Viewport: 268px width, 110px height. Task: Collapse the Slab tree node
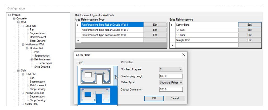coord(18,70)
